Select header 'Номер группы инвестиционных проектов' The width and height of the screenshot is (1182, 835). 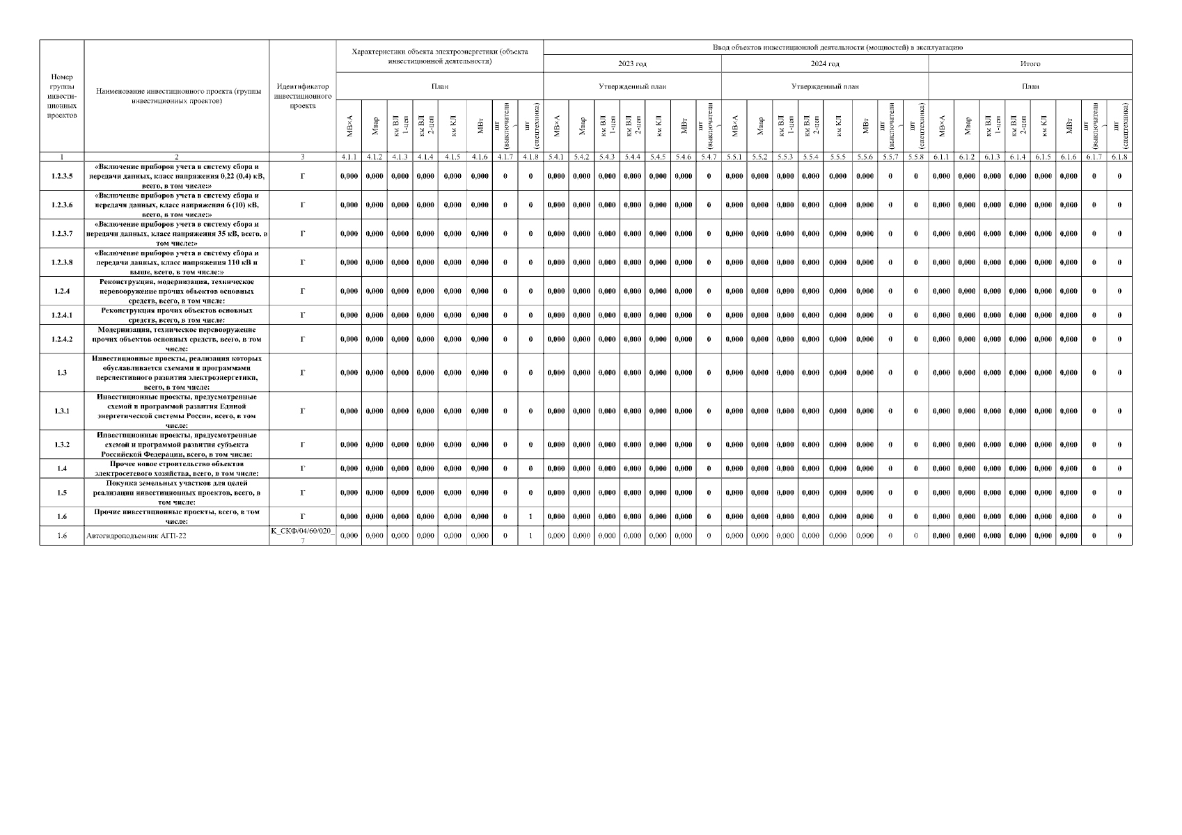[x=62, y=96]
